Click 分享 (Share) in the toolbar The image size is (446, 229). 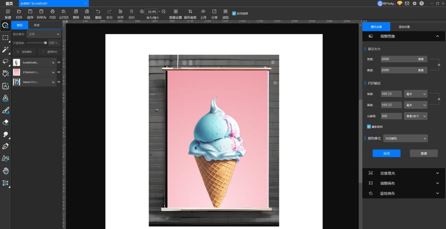click(x=214, y=14)
